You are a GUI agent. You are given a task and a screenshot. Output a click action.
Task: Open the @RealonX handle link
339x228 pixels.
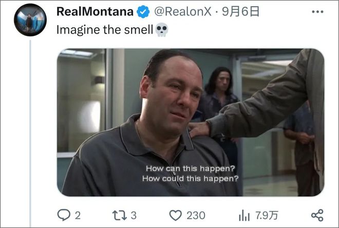tap(183, 12)
